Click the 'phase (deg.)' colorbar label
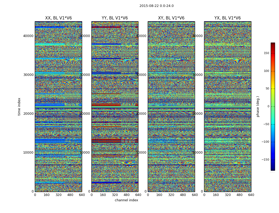Viewport: 279px width, 213px height. pos(258,106)
